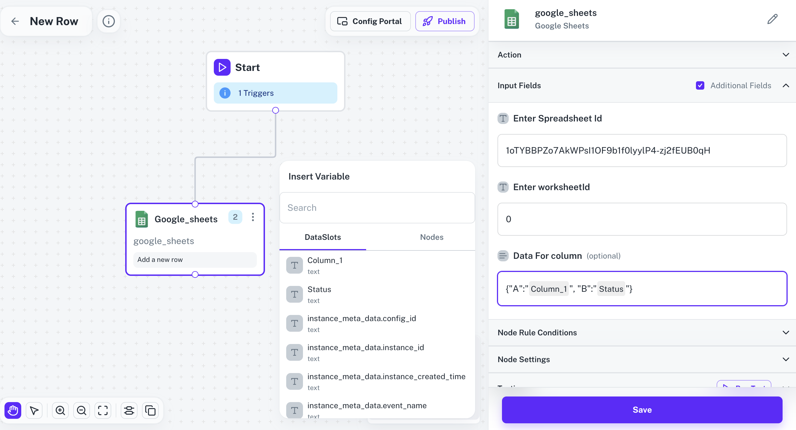This screenshot has width=796, height=430.
Task: Fit the workflow to screen
Action: (102, 410)
